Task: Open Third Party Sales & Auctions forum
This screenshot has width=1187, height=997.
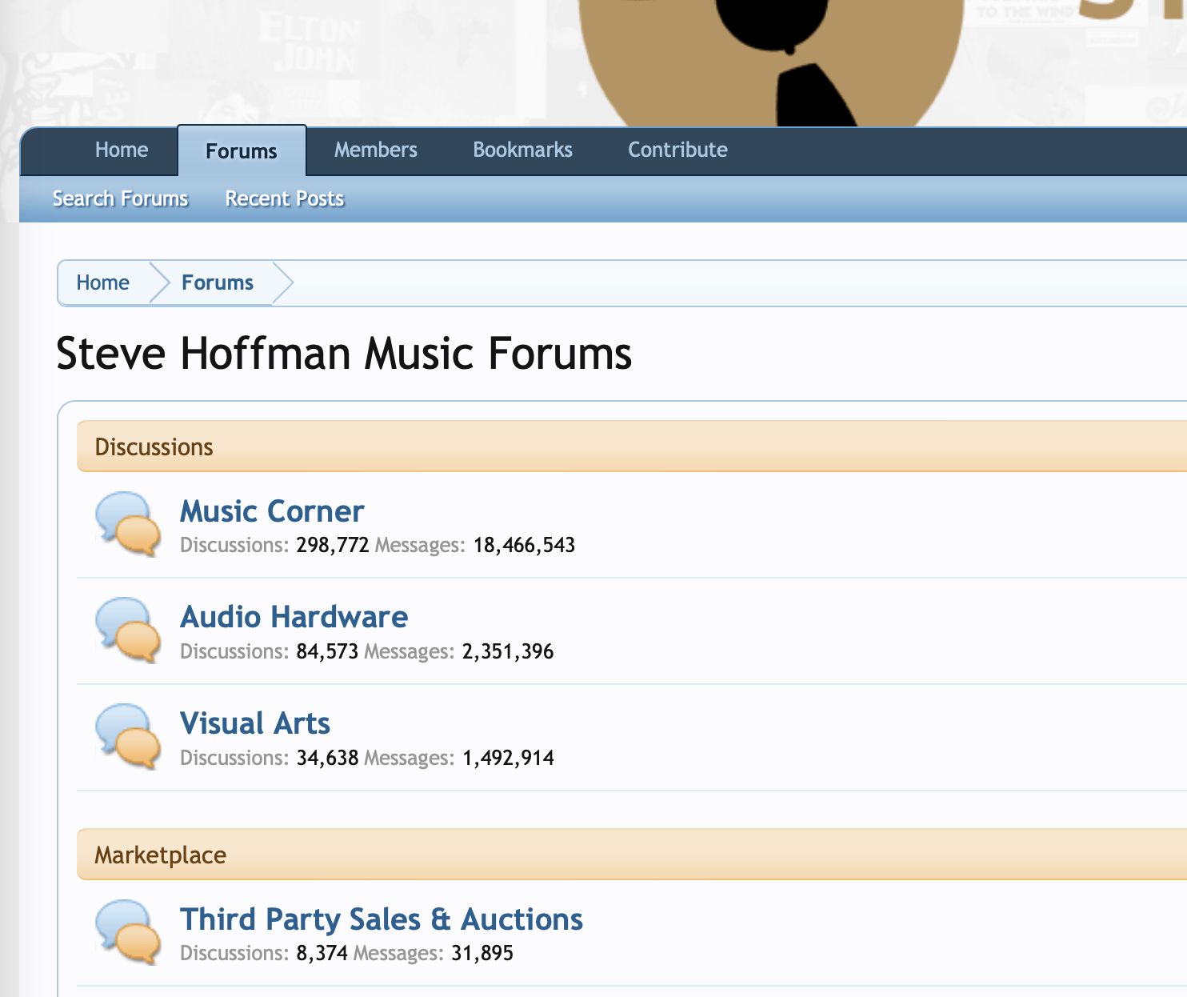Action: click(382, 919)
